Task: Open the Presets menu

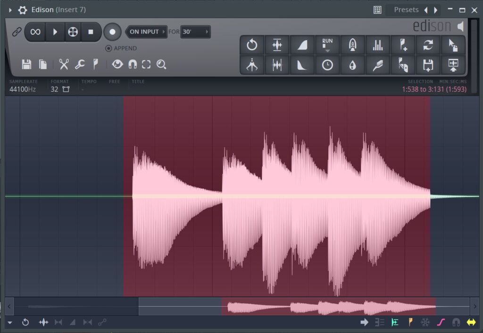Action: pyautogui.click(x=406, y=10)
